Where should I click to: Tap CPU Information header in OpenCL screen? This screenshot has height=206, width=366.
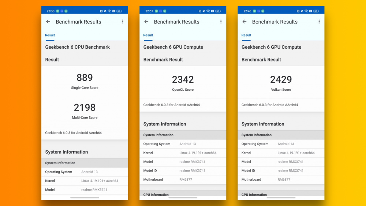pos(183,193)
